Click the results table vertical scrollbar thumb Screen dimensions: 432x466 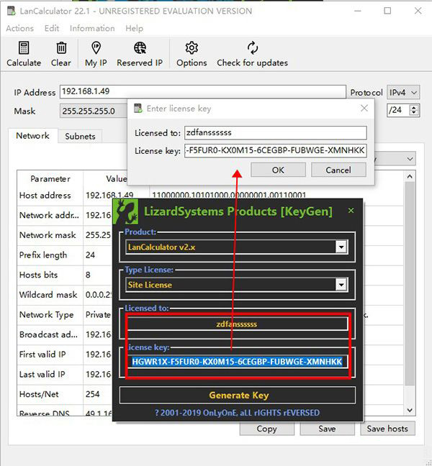pyautogui.click(x=410, y=284)
